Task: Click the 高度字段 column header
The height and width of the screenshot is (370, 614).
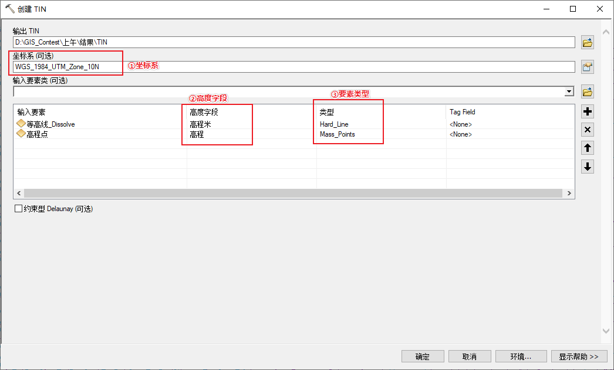Action: pyautogui.click(x=204, y=112)
